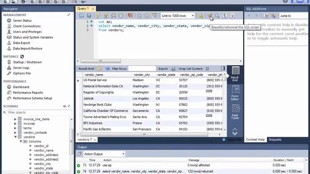Open the find panel magnifier icon

pyautogui.click(x=217, y=15)
